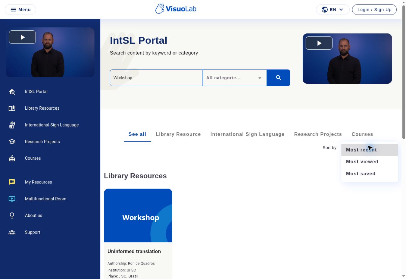406x279 pixels.
Task: Click the globe language icon
Action: (325, 10)
